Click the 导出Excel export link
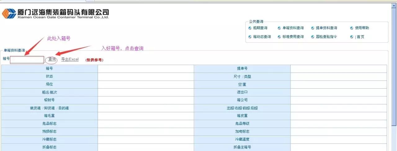397x151 pixels. (x=70, y=59)
